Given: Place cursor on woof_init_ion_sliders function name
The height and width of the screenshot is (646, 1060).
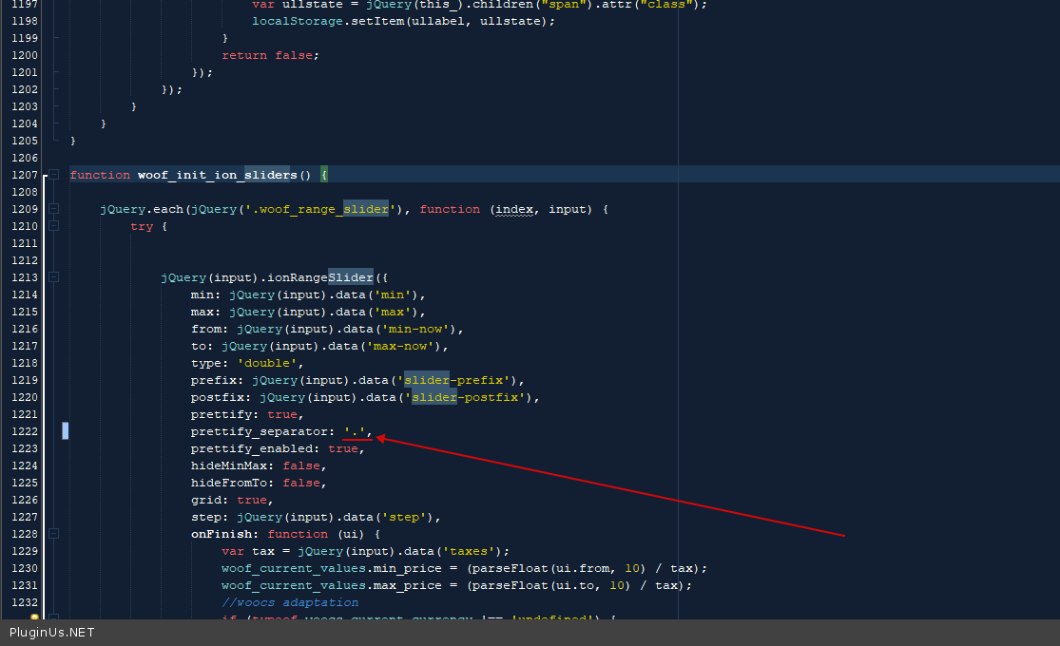Looking at the screenshot, I should coord(217,175).
